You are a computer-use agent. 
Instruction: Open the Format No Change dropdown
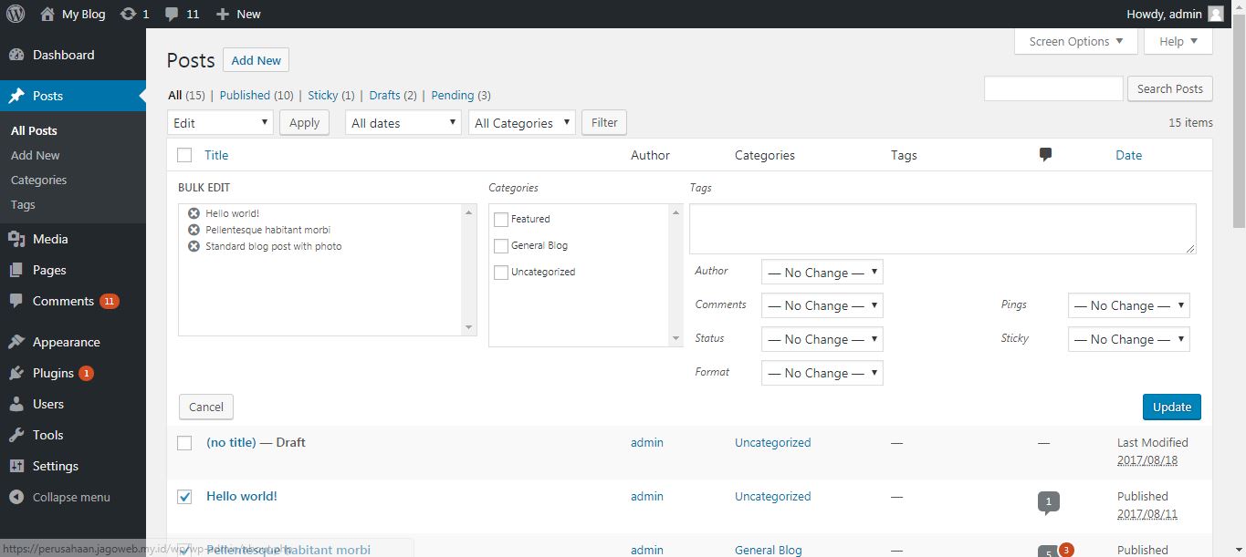pos(822,373)
